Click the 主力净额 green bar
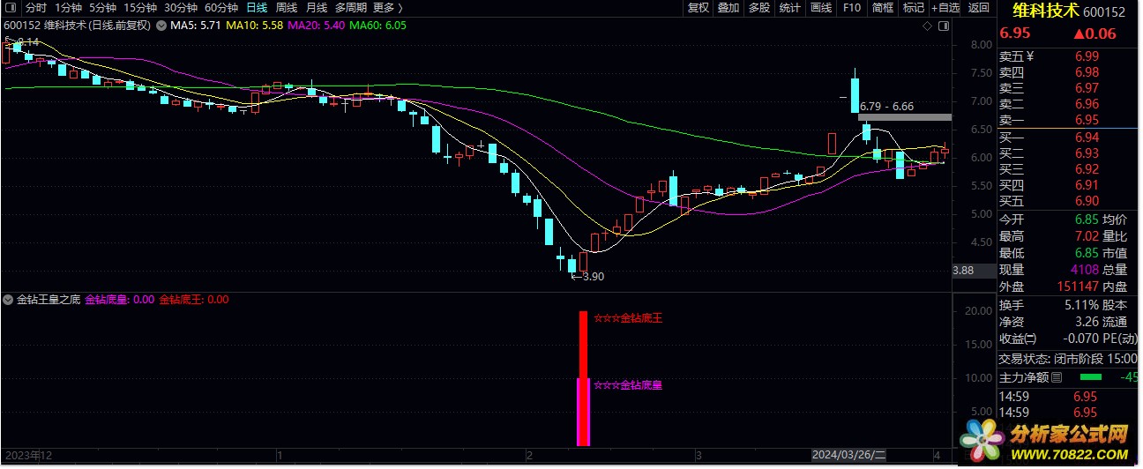Screen dimensions: 1143x469 point(1090,377)
